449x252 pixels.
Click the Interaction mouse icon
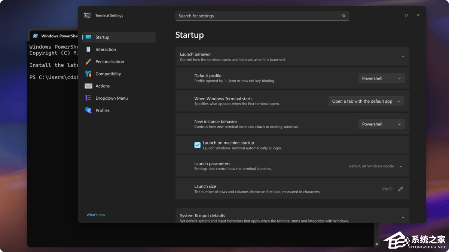(x=88, y=49)
